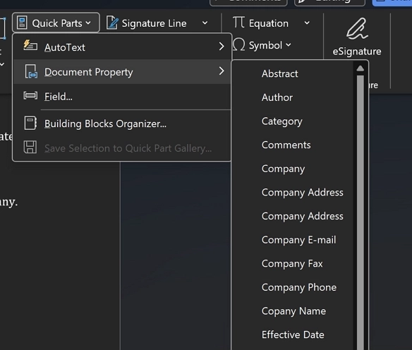Viewport: 412px width, 350px height.
Task: Open the eSignature tool
Action: click(357, 37)
